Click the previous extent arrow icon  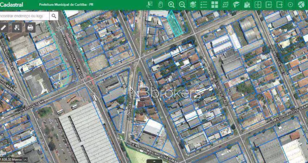[x=269, y=5]
